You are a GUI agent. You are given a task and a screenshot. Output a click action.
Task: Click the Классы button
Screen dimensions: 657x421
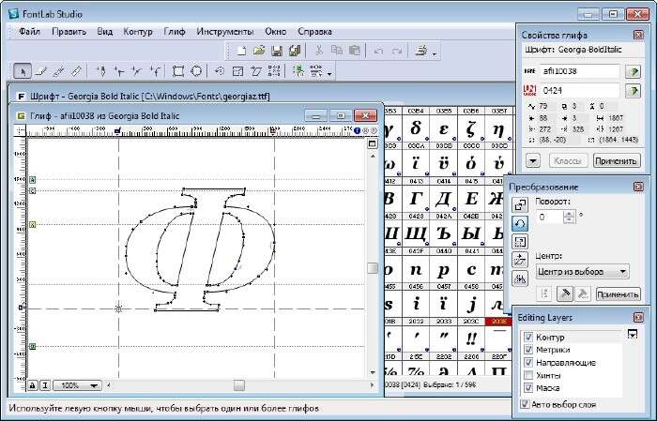pos(567,160)
